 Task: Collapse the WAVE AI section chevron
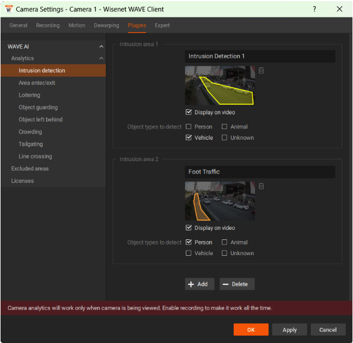pos(101,47)
